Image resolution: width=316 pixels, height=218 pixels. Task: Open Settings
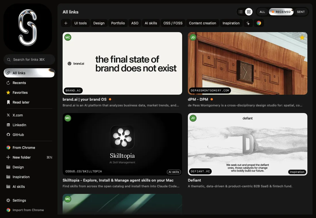click(29, 200)
